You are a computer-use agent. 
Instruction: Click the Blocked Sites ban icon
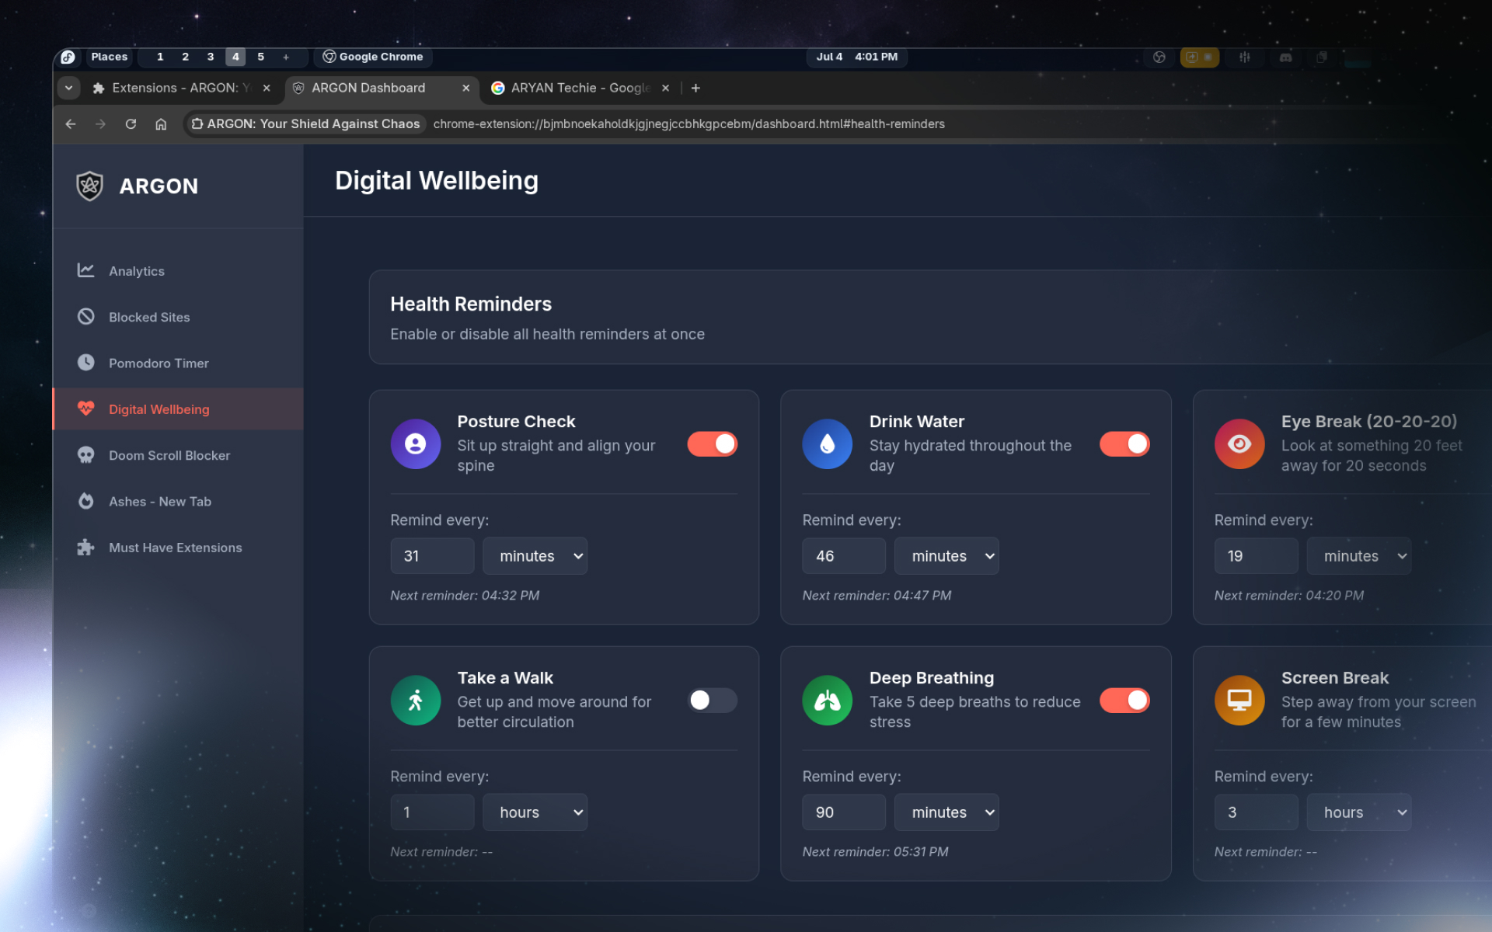click(85, 316)
